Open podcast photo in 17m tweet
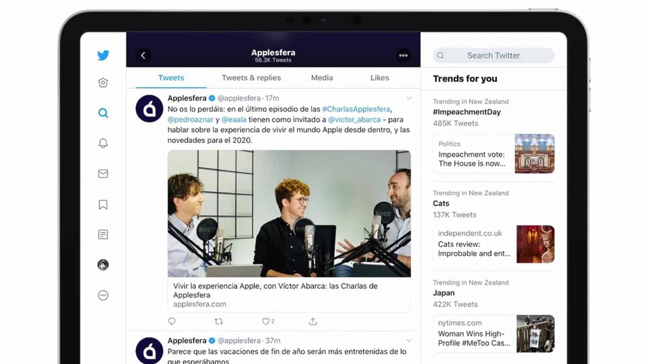 coord(289,214)
